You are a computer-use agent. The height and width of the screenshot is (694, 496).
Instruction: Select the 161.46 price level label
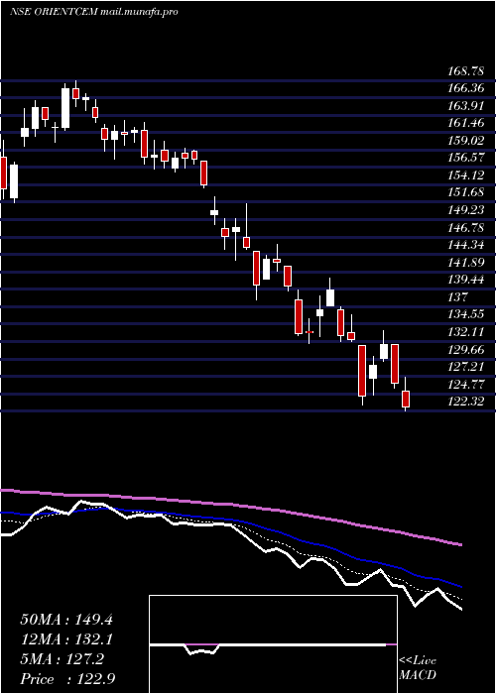pyautogui.click(x=465, y=123)
